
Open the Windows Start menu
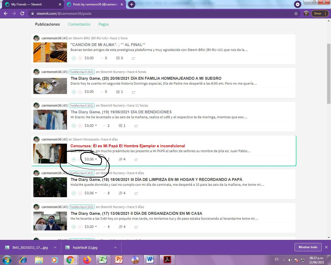tap(7, 260)
